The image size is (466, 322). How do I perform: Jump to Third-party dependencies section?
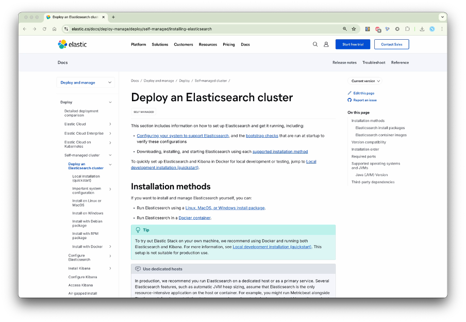tap(373, 182)
